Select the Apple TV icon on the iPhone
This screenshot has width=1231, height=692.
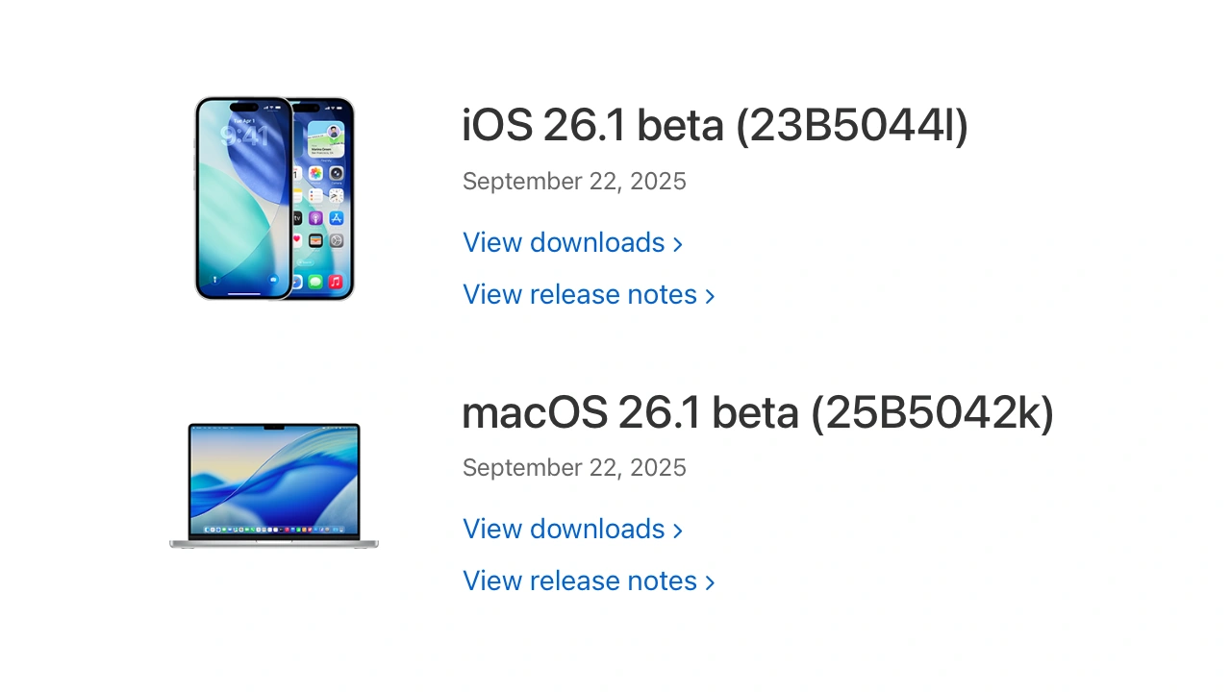pyautogui.click(x=296, y=216)
